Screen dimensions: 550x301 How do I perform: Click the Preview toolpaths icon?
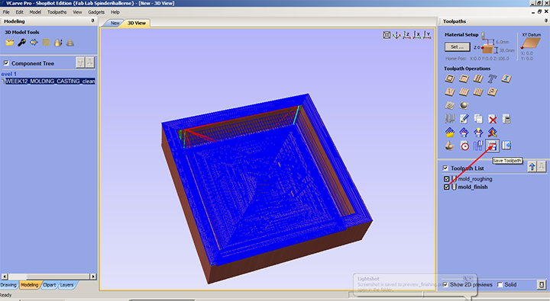450,146
